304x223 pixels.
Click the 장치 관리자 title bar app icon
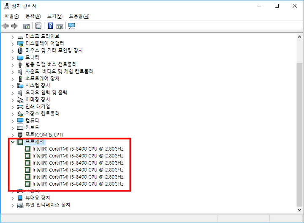click(6, 6)
